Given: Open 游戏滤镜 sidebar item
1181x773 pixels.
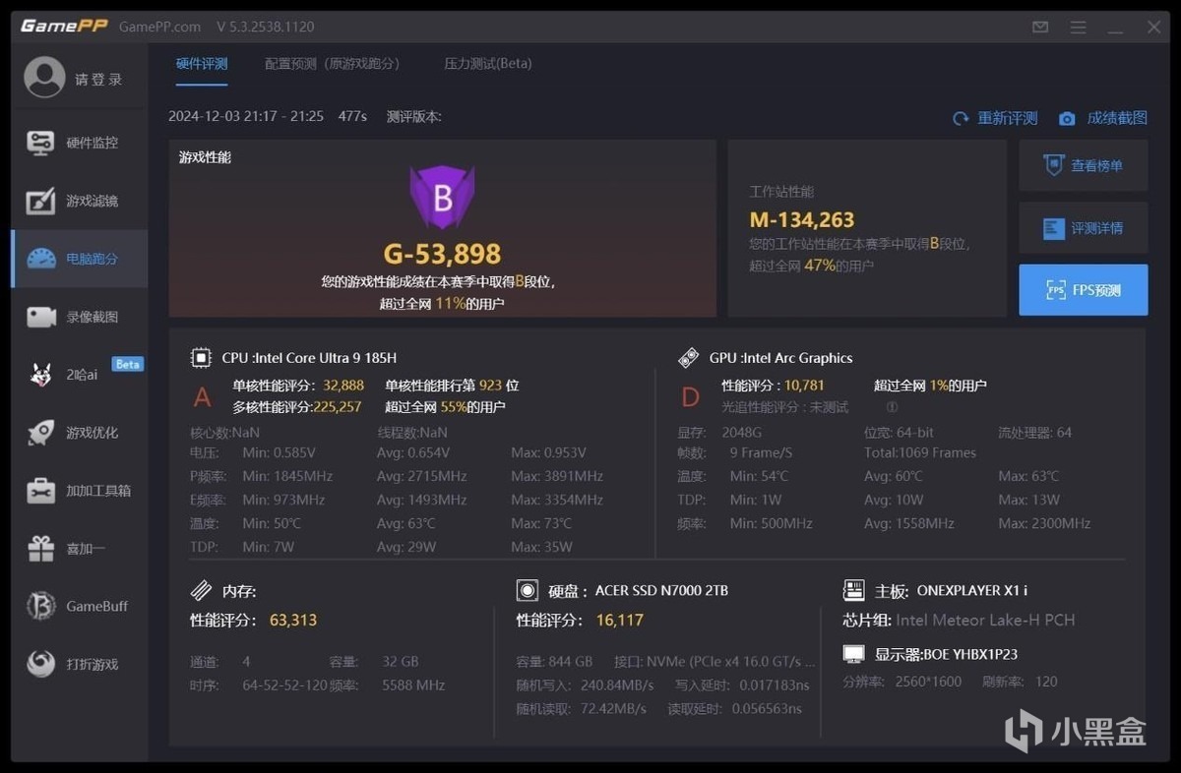Looking at the screenshot, I should pyautogui.click(x=79, y=201).
